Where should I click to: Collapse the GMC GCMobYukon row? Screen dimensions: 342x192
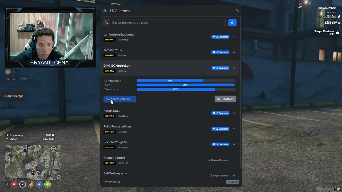coord(234,68)
